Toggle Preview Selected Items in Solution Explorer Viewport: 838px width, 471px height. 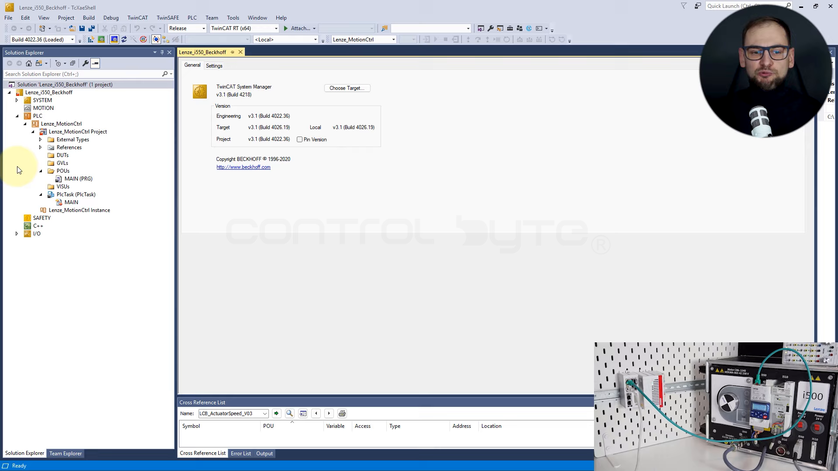[x=95, y=63]
